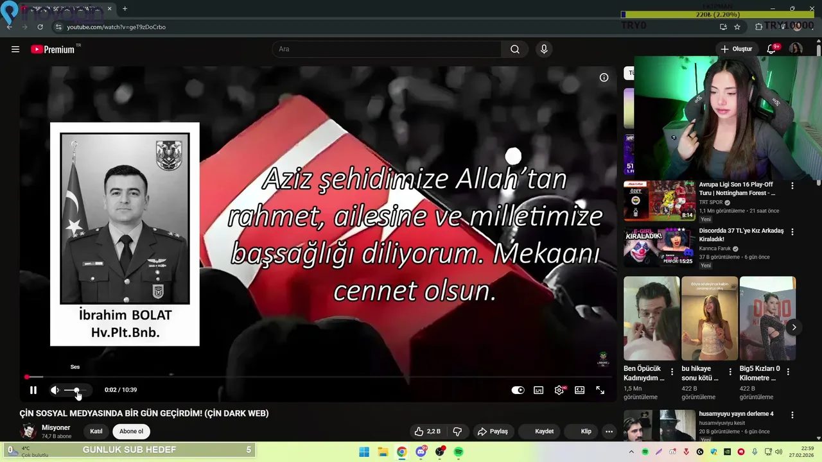The height and width of the screenshot is (462, 822).
Task: Open Discord from taskbar
Action: tap(421, 452)
